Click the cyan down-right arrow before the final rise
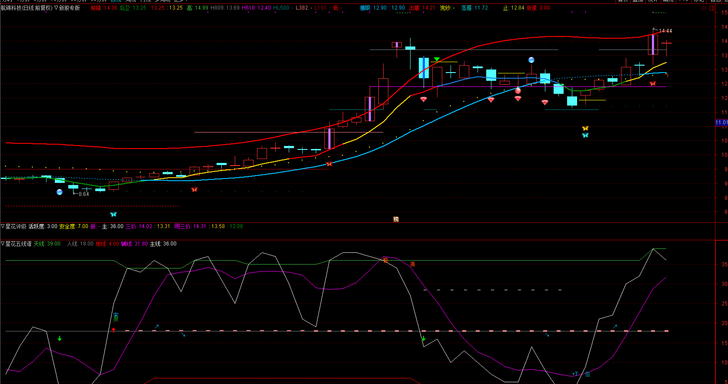 [548, 334]
